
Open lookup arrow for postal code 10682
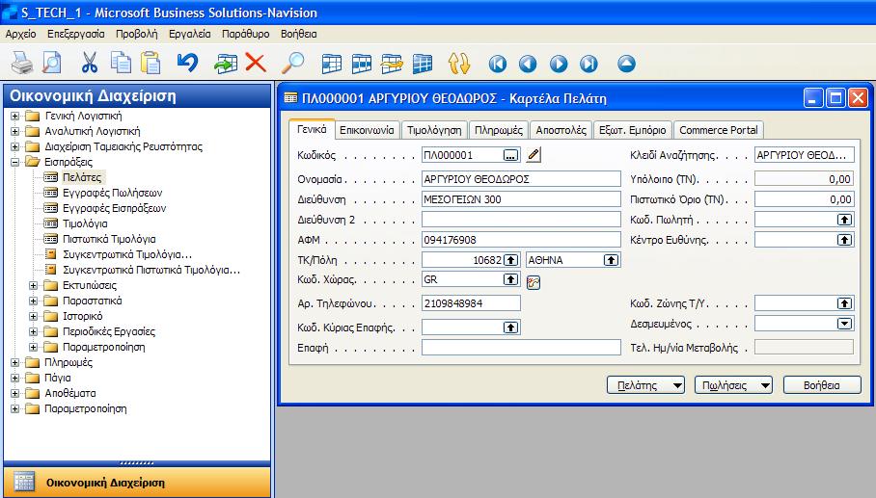click(510, 260)
